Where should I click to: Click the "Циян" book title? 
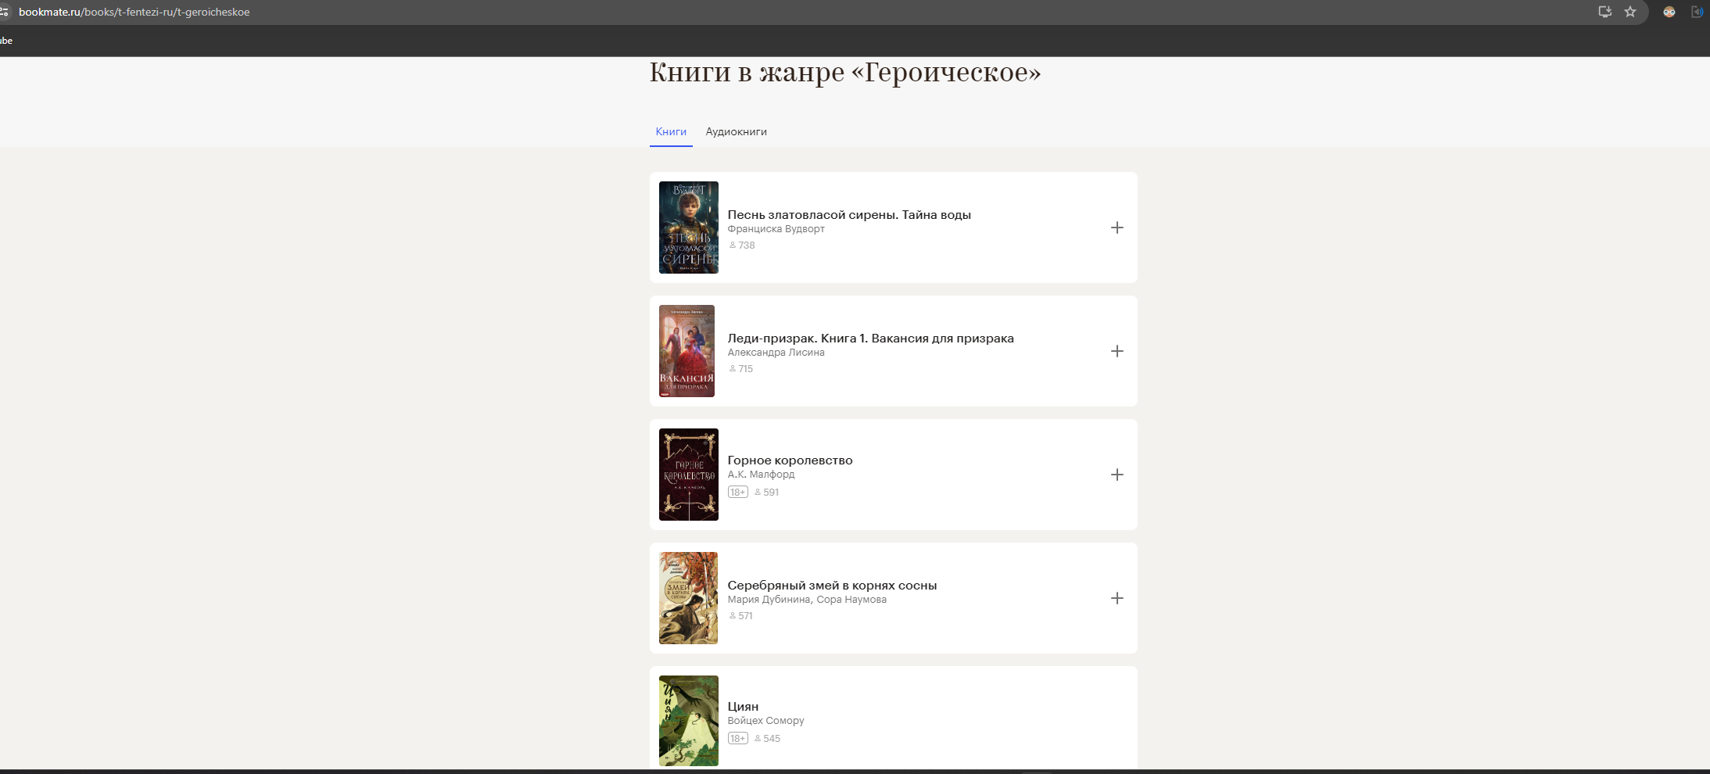point(743,707)
